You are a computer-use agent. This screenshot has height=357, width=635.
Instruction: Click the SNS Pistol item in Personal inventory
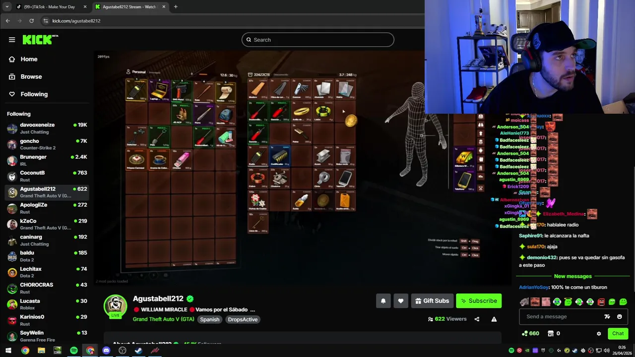click(181, 90)
